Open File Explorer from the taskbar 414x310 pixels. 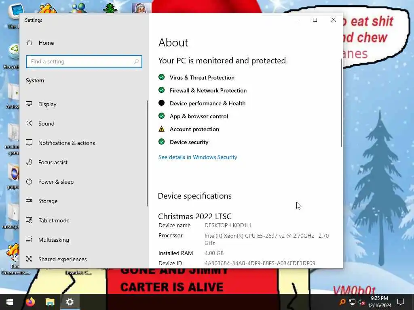click(x=50, y=302)
